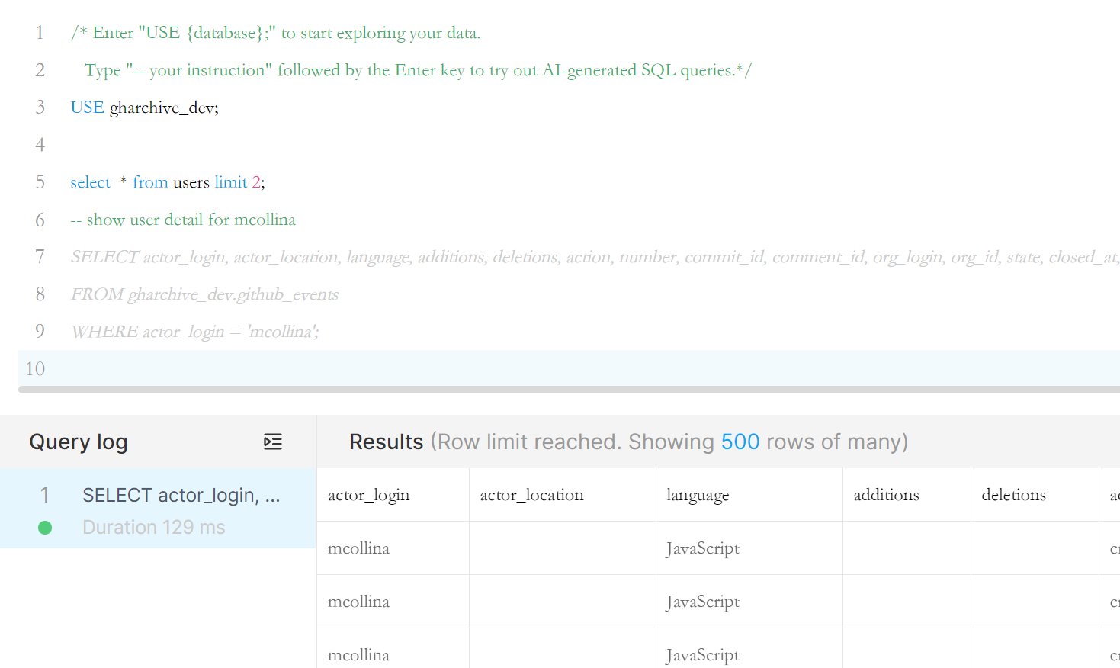
Task: Click the deletions column header
Action: pos(1012,495)
